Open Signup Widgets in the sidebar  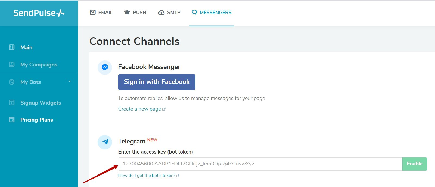[x=41, y=103]
